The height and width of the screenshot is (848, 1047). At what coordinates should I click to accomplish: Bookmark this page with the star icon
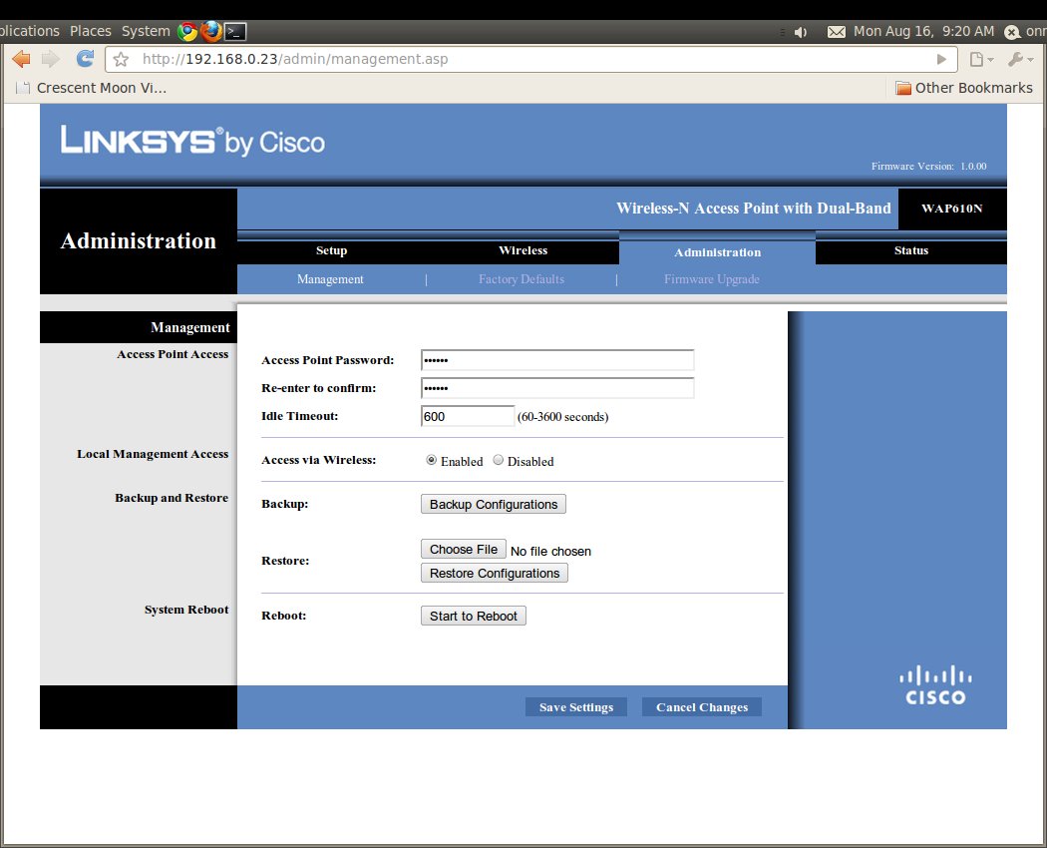(x=122, y=59)
